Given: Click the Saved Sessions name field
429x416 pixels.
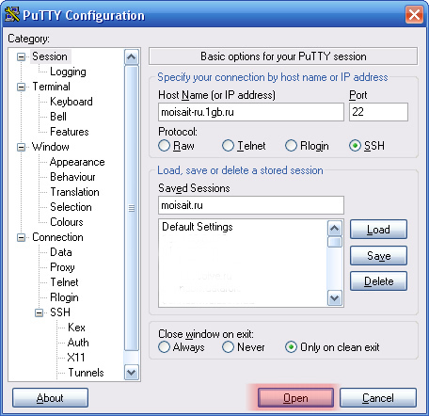Looking at the screenshot, I should coord(251,205).
